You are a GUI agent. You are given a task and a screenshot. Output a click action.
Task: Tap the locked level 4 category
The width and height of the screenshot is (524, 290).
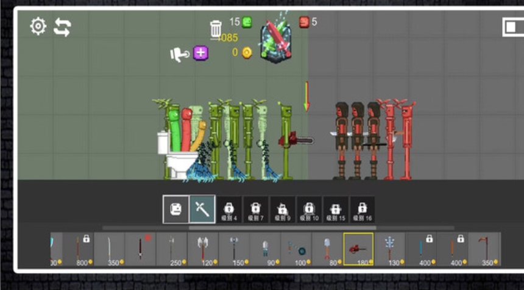coord(229,210)
